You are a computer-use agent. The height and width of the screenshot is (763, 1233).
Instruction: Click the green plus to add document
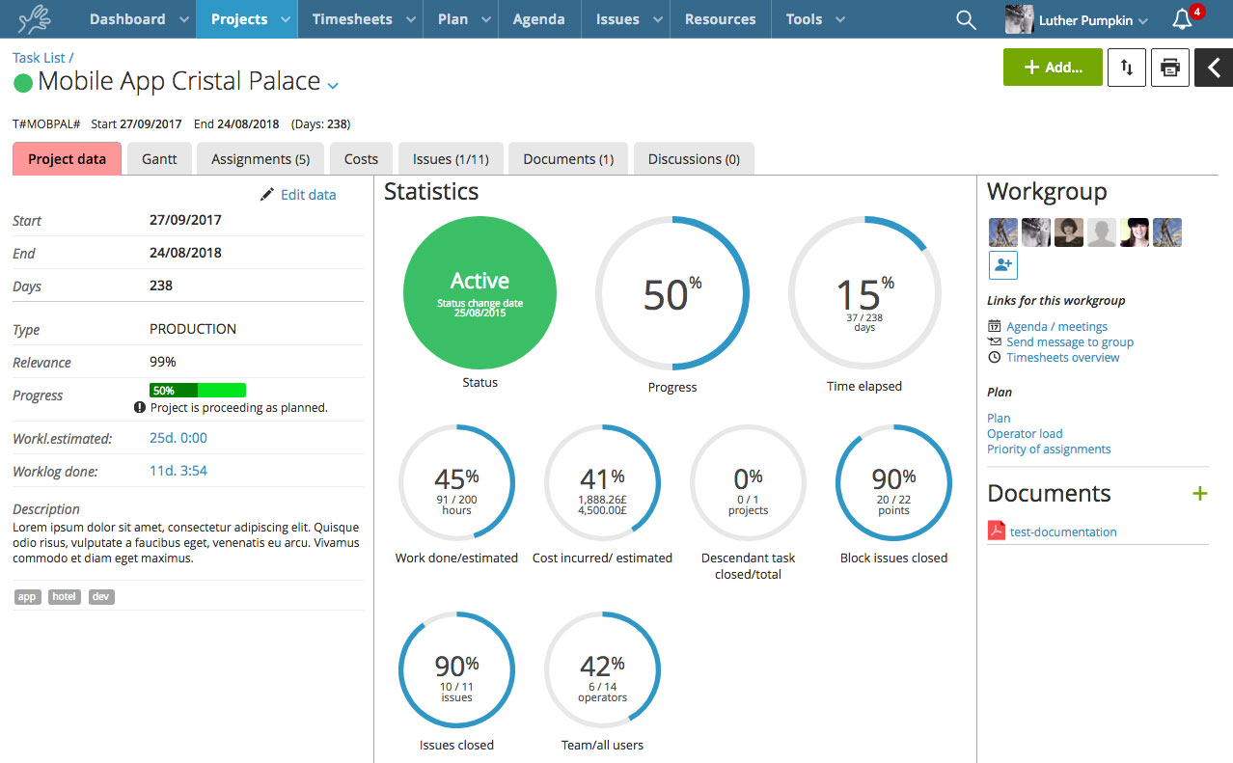click(x=1199, y=494)
